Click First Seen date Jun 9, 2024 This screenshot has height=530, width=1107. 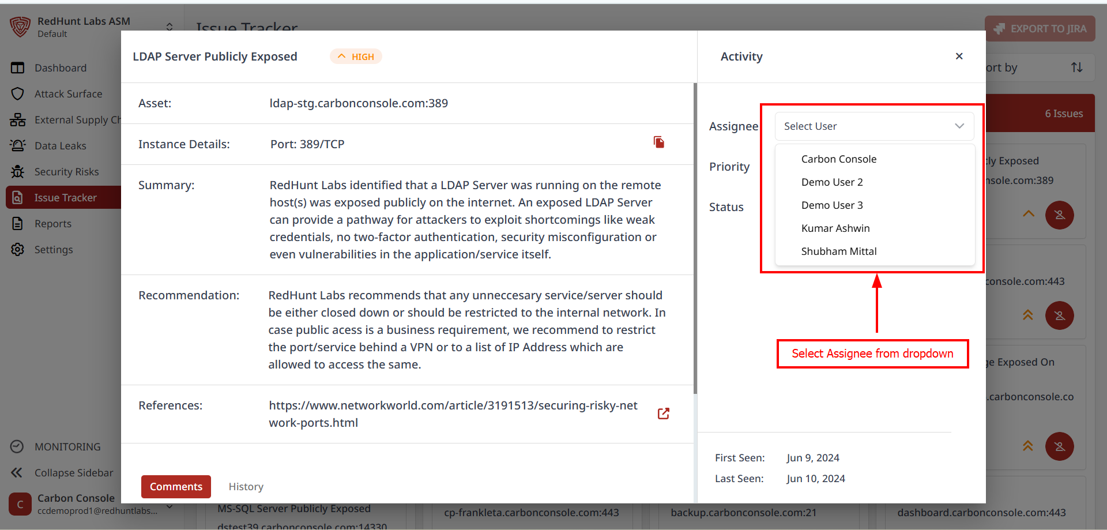pyautogui.click(x=813, y=458)
